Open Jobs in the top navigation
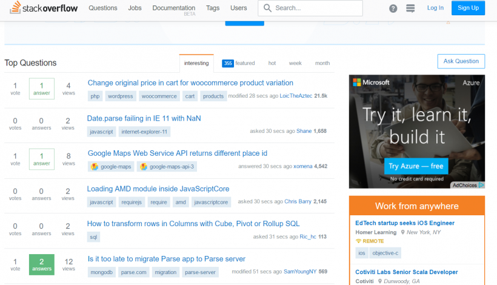This screenshot has width=497, height=285. click(x=135, y=8)
